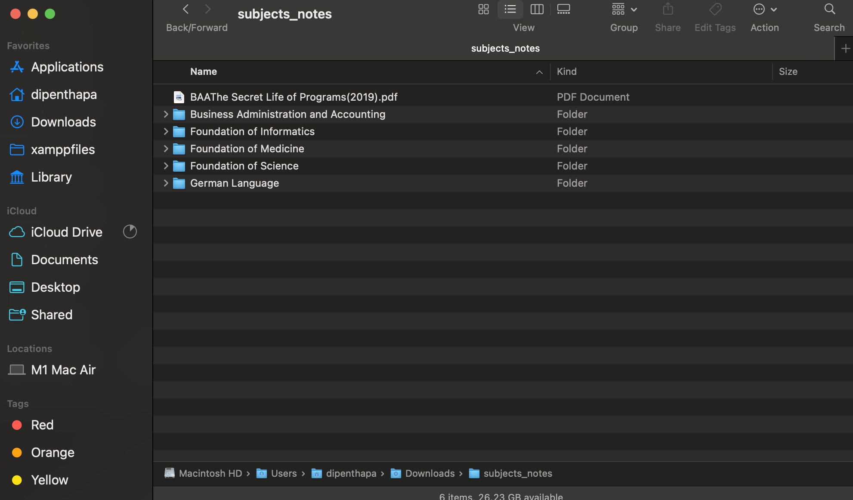The height and width of the screenshot is (500, 853).
Task: Open the Action menu
Action: click(764, 9)
